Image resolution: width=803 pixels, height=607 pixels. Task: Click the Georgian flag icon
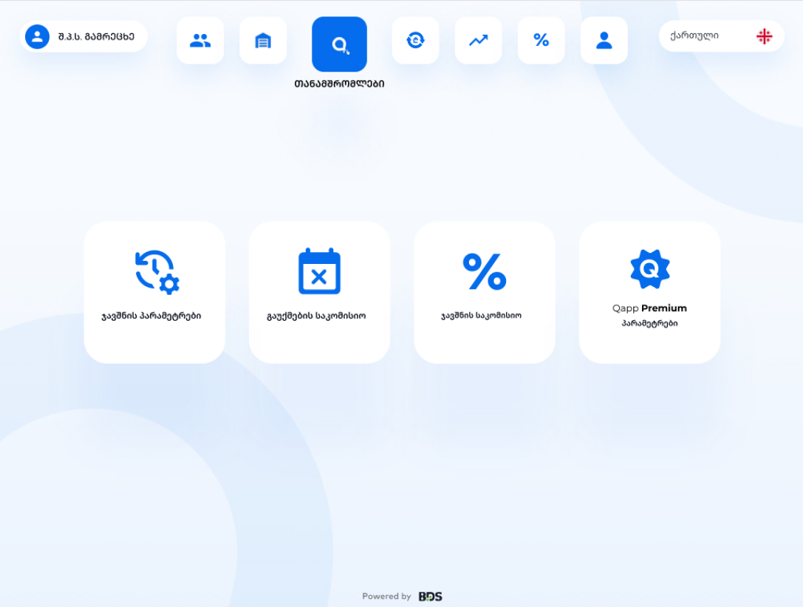pos(764,36)
